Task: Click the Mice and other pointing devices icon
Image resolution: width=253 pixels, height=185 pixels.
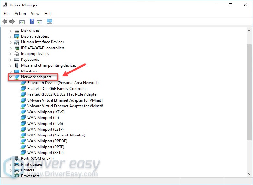Action: point(17,65)
